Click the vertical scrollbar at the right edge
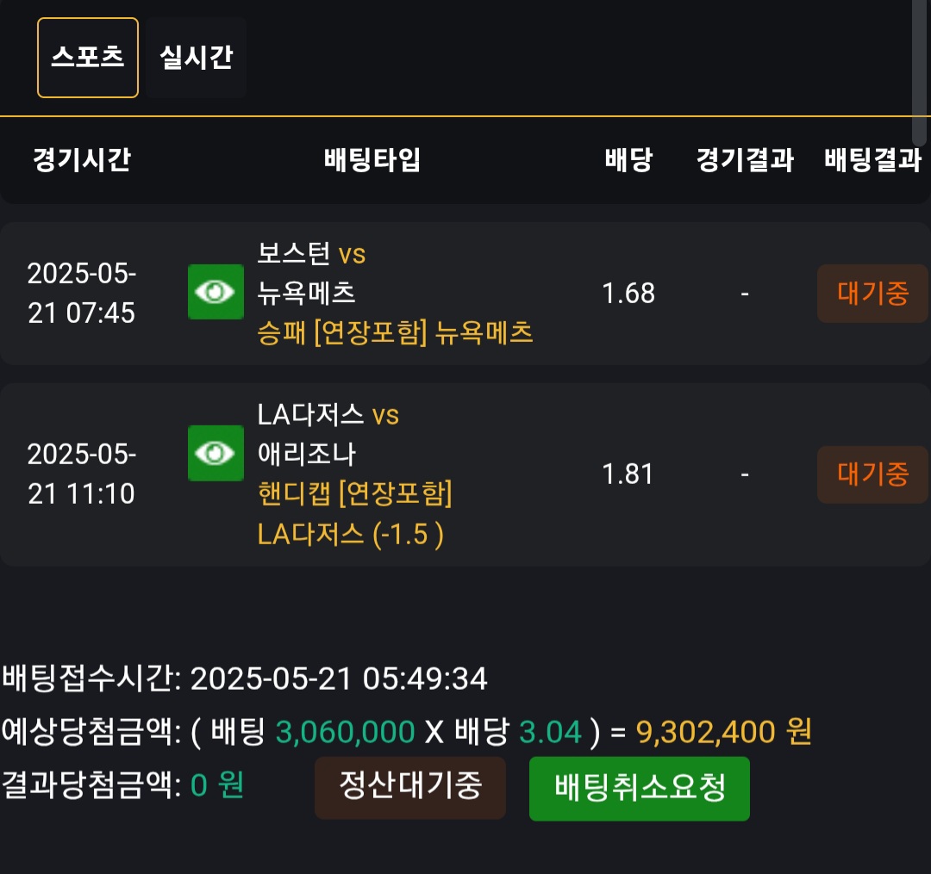The width and height of the screenshot is (931, 874). pyautogui.click(x=919, y=73)
